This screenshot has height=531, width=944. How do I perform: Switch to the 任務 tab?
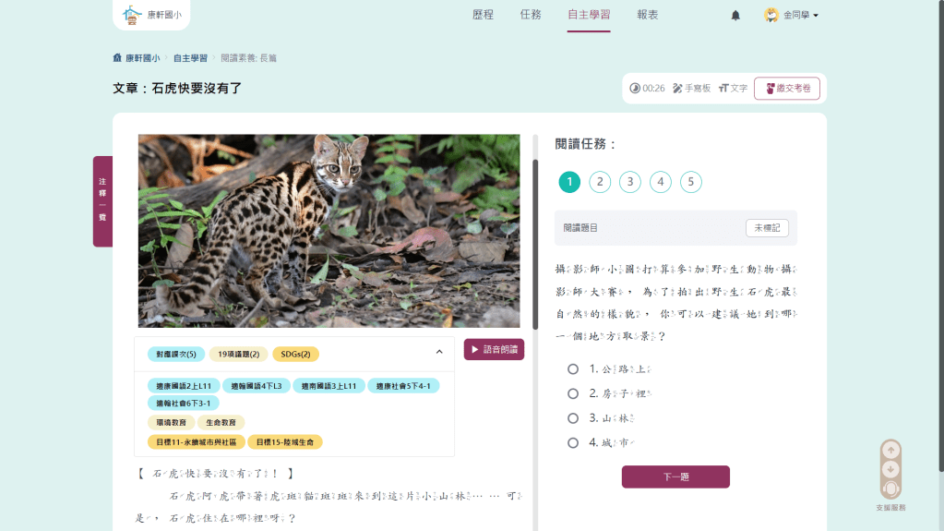pyautogui.click(x=531, y=16)
